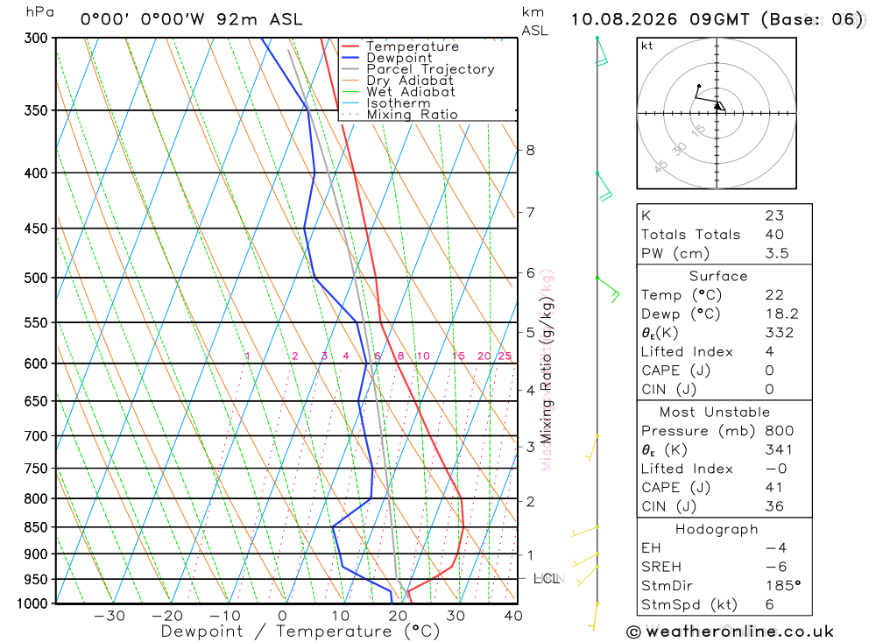This screenshot has width=876, height=642.
Task: Click the SREH value -6
Action: (x=776, y=568)
